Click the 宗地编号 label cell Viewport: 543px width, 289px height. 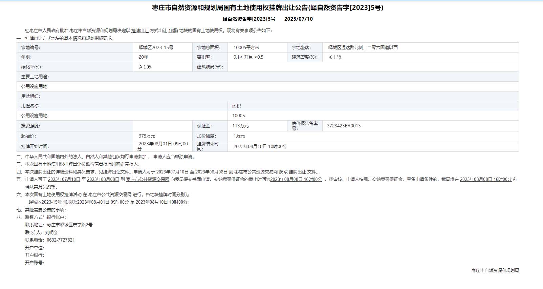(x=75, y=47)
